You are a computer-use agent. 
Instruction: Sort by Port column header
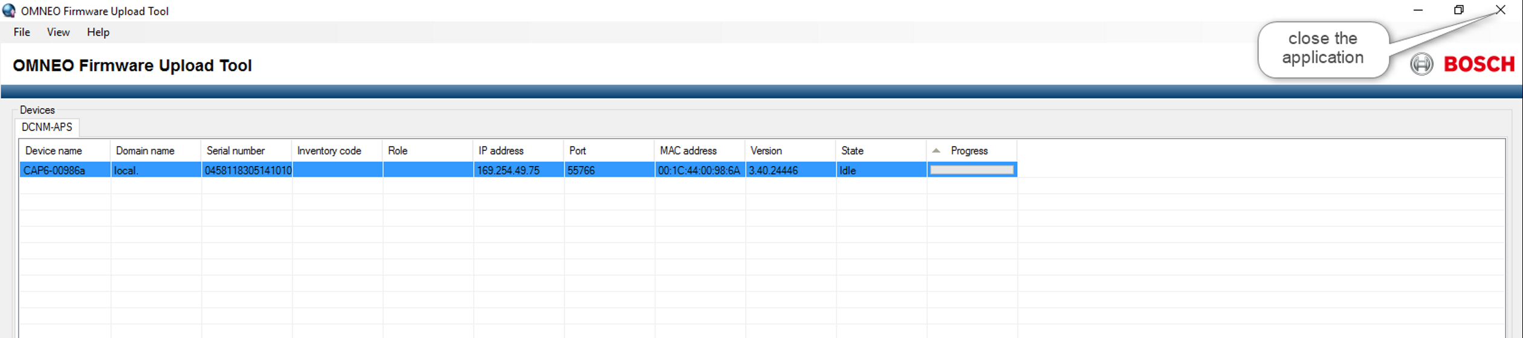tap(609, 151)
